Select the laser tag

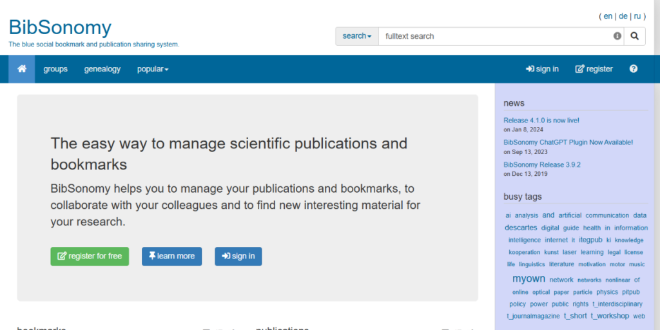click(x=570, y=252)
